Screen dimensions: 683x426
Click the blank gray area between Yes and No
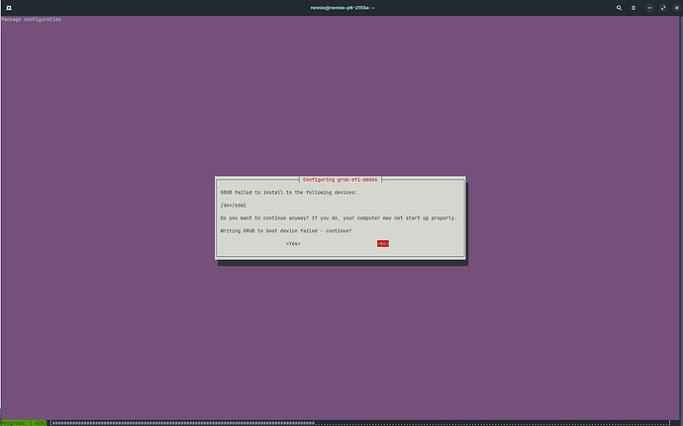tap(338, 243)
